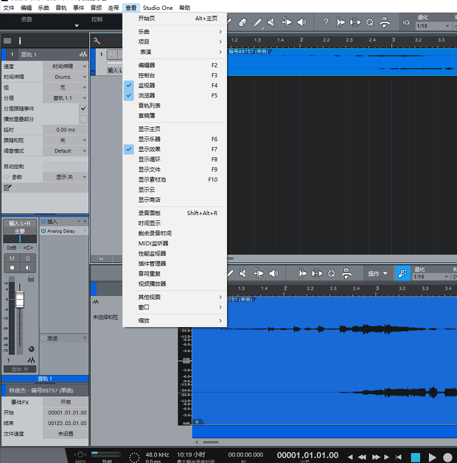This screenshot has height=463, width=457.
Task: Click the Record button in transport bar
Action: (x=448, y=457)
